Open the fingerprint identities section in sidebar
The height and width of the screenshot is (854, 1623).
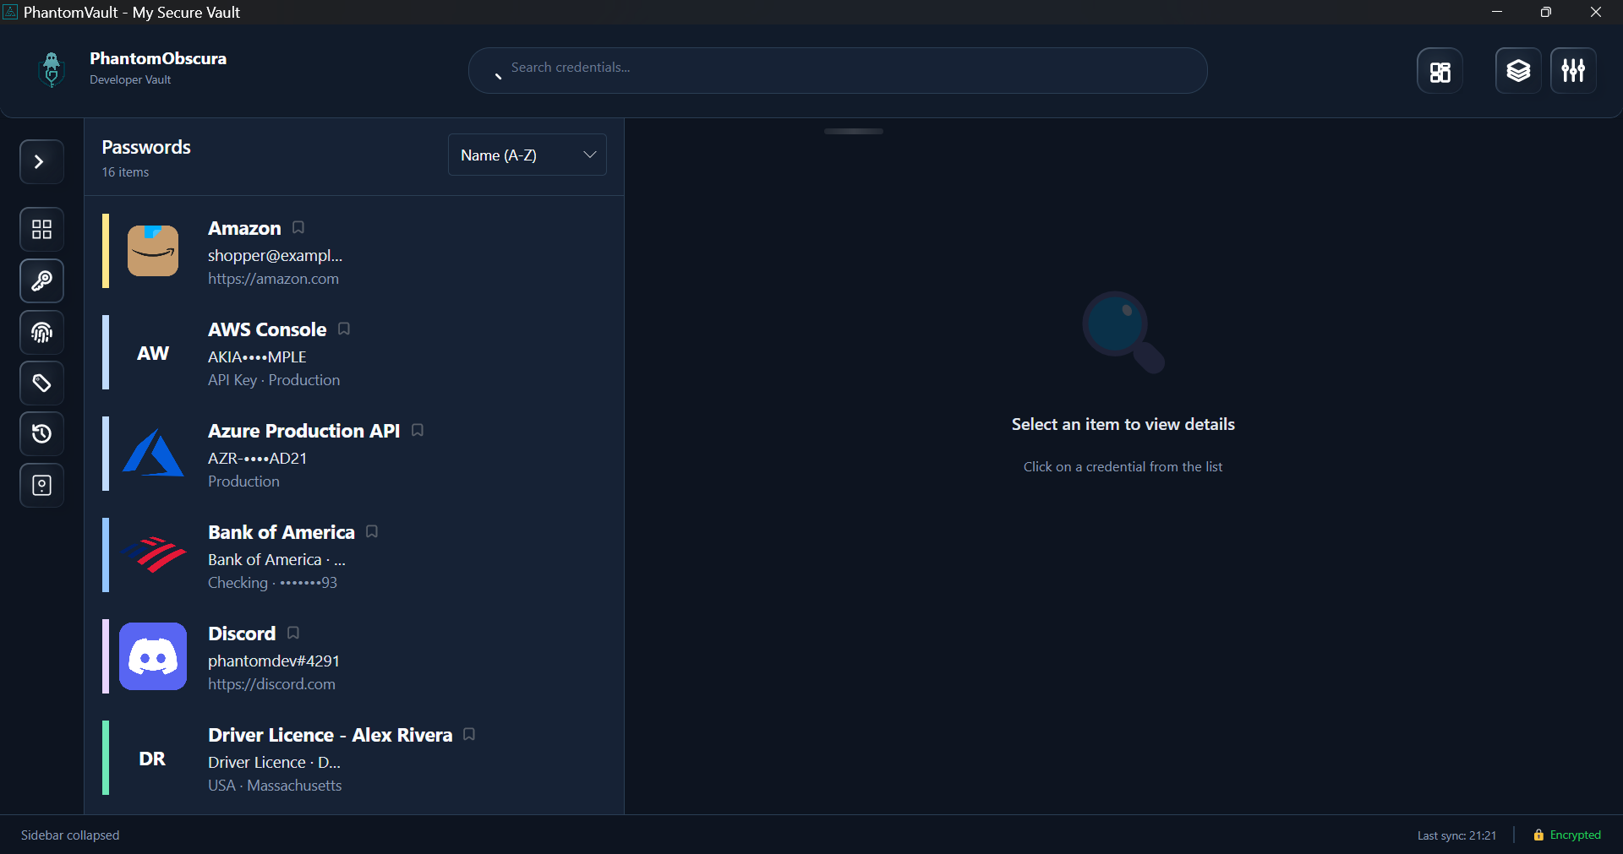41,332
